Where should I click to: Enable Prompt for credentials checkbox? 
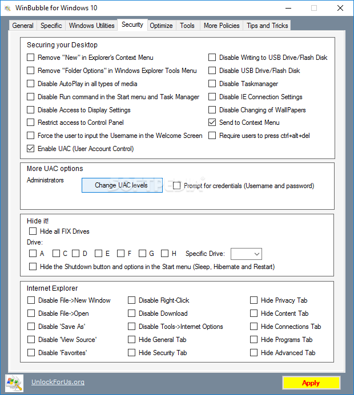[176, 186]
